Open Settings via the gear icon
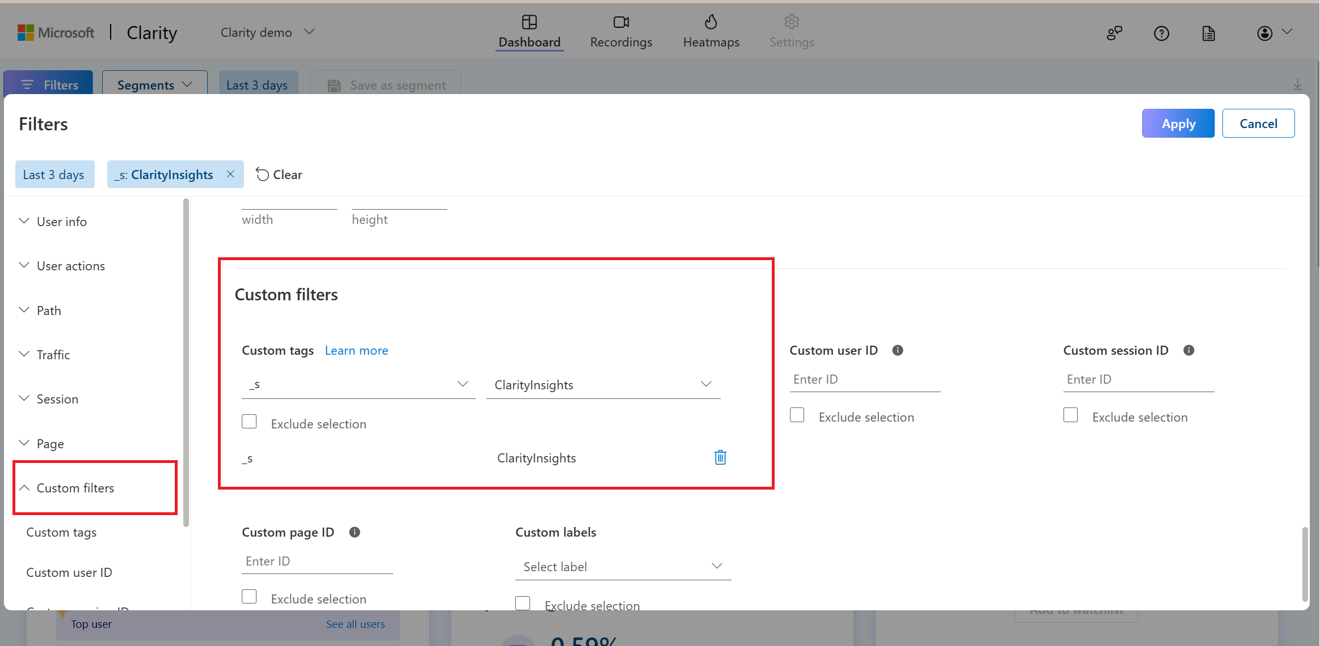 791,22
